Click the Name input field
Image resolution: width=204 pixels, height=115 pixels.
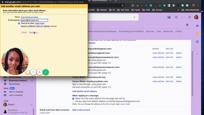click(x=34, y=17)
